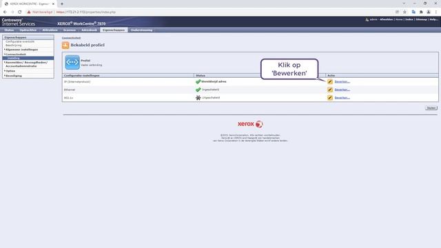441x248 pixels.
Task: Open the tab search chevron in the title bar
Action: pyautogui.click(x=404, y=3)
